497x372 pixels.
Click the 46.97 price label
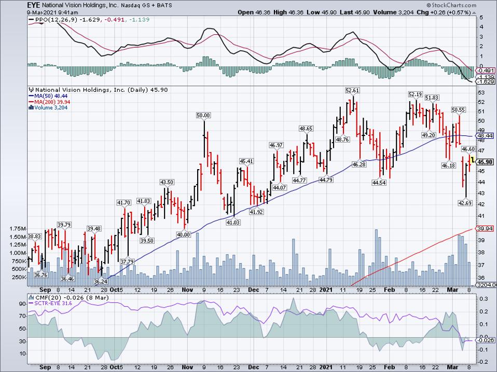click(x=276, y=145)
